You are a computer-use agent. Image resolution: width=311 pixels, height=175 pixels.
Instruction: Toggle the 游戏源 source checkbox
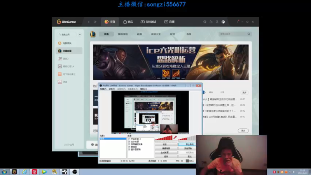[x=129, y=147]
